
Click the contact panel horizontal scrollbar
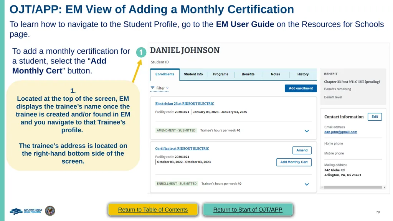coord(353,187)
